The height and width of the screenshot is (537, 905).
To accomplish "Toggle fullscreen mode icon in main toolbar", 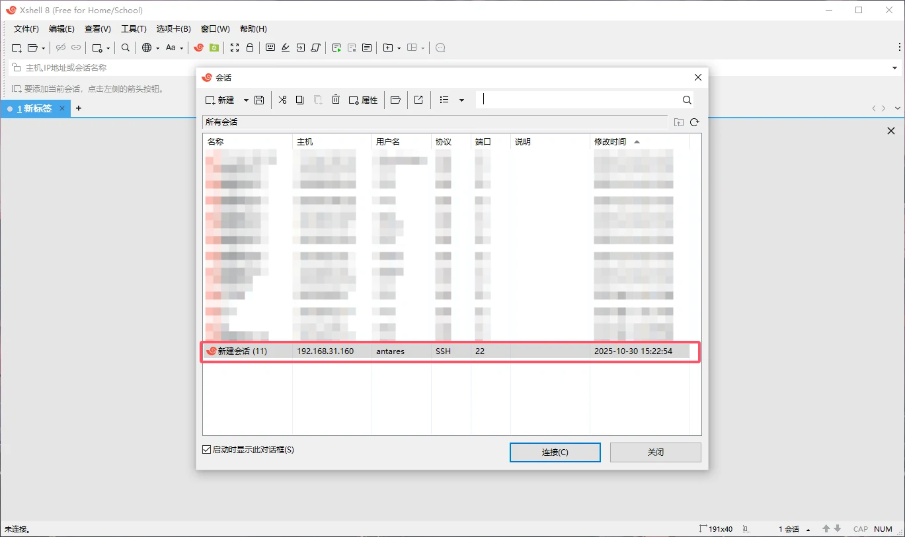I will pyautogui.click(x=235, y=48).
